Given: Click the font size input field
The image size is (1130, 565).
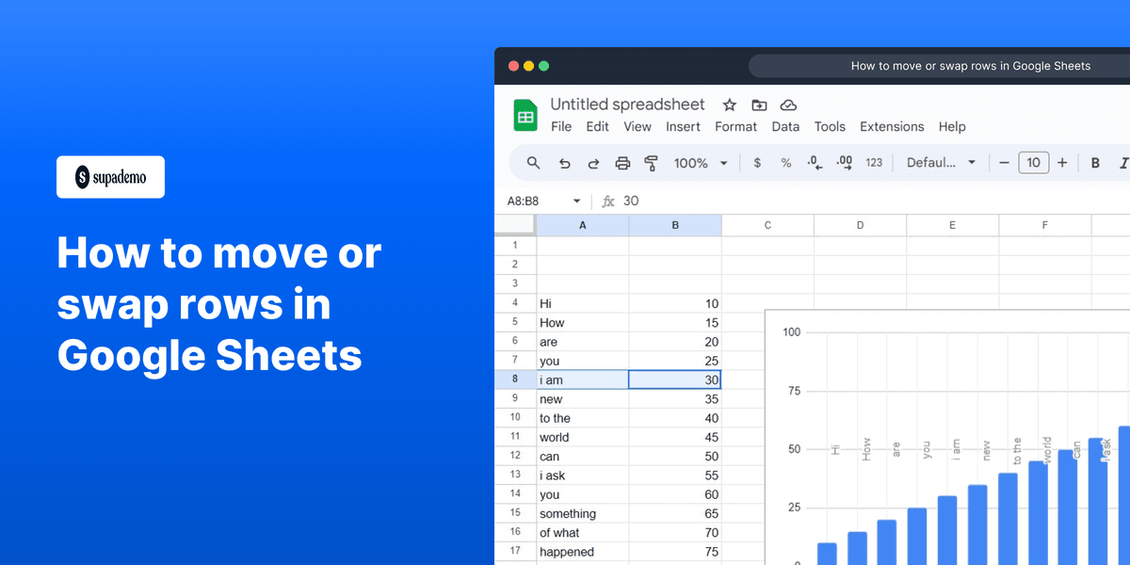Looking at the screenshot, I should click(1033, 162).
